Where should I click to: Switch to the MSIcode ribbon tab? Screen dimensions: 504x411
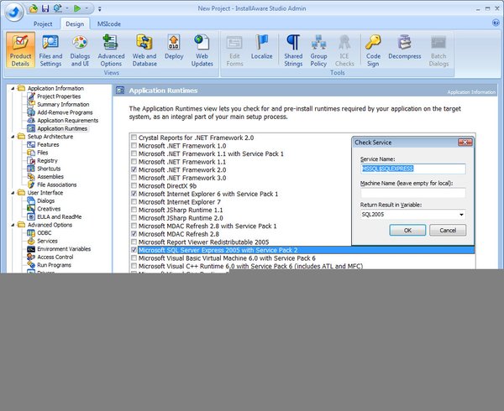tap(109, 23)
